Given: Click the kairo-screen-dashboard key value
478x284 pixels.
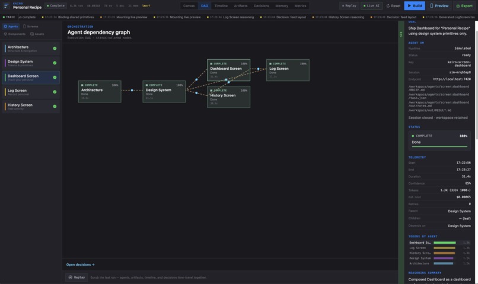Looking at the screenshot, I should 459,63.
